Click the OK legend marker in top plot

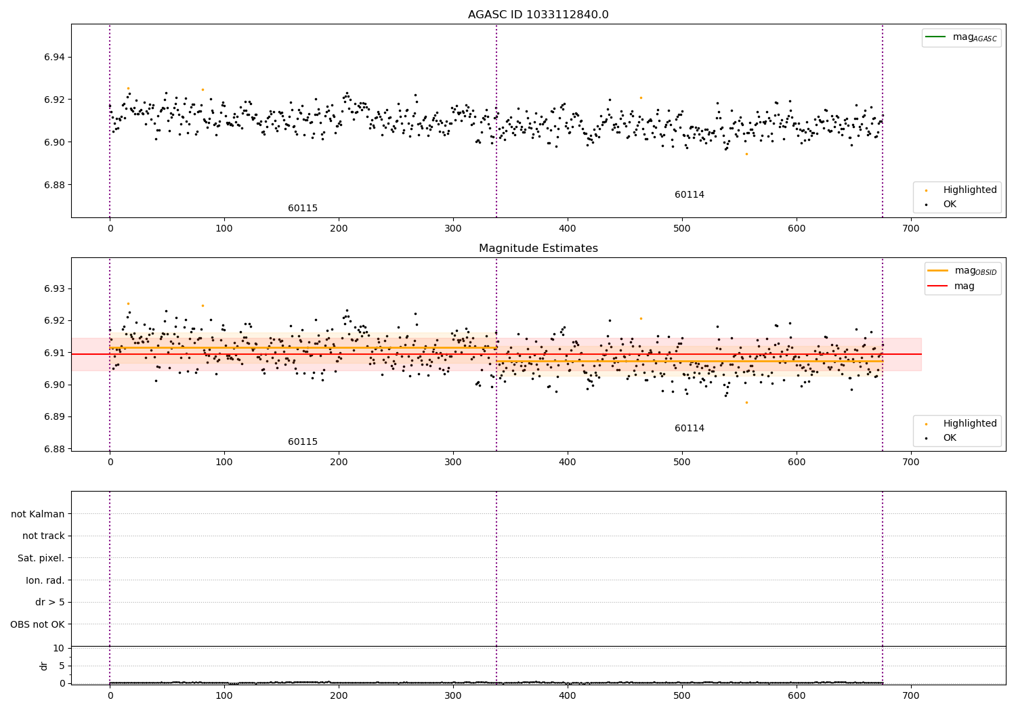926,204
